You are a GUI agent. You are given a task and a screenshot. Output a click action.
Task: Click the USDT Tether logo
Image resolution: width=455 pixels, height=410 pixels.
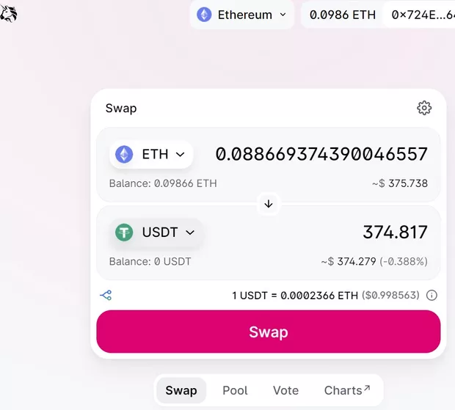point(124,233)
